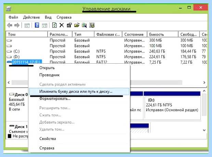Click the Refresh toolbar icon
This screenshot has width=212, height=157.
pyautogui.click(x=54, y=25)
